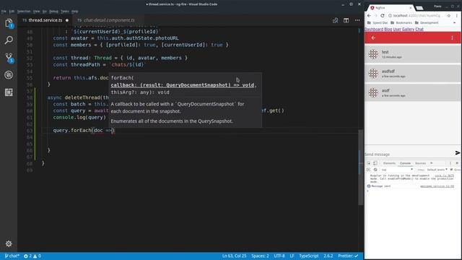Open the Source Control view
The image size is (462, 260).
(9, 58)
